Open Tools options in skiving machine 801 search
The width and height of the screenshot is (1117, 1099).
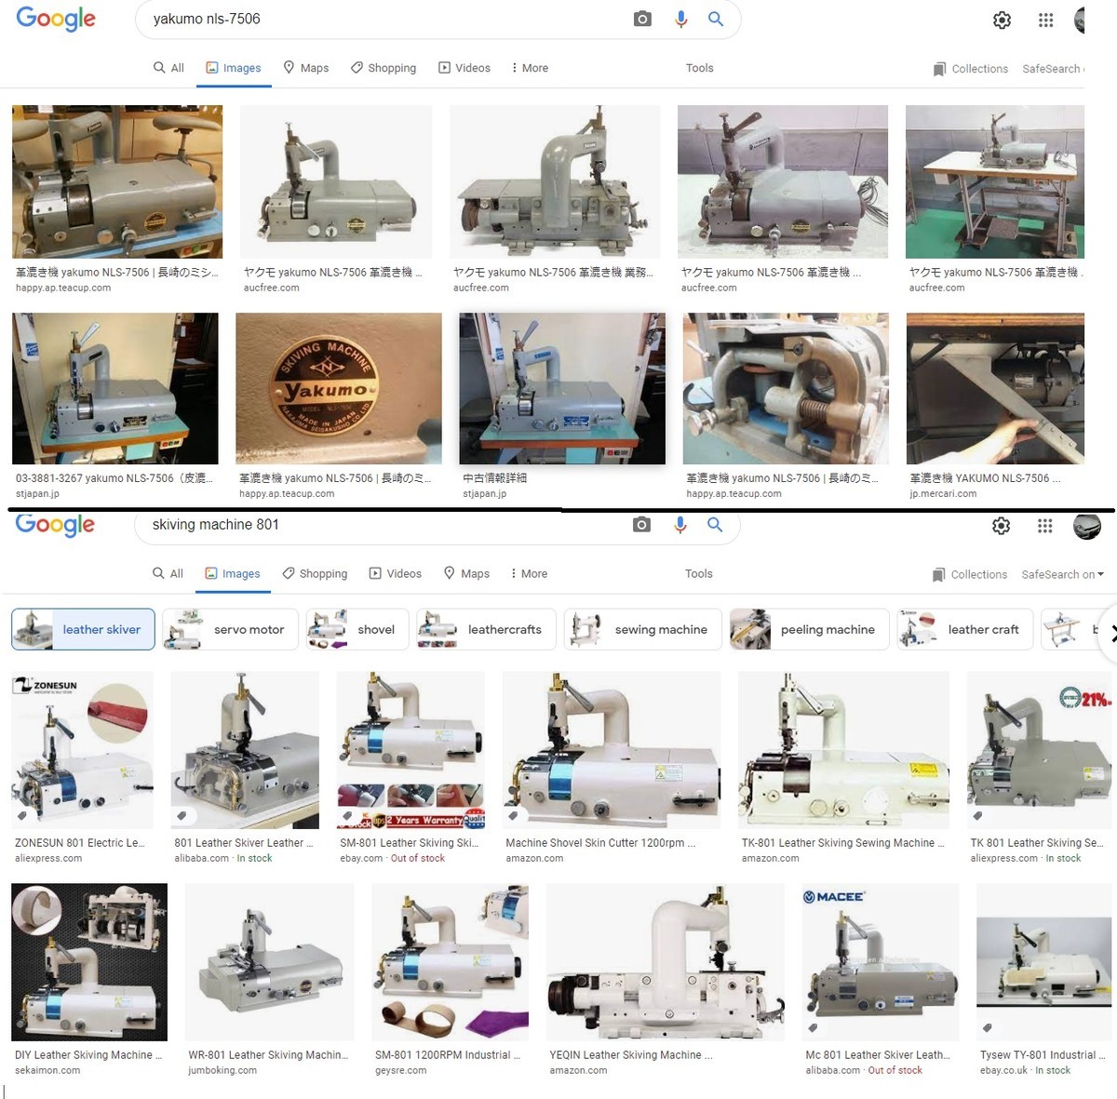[x=699, y=573]
